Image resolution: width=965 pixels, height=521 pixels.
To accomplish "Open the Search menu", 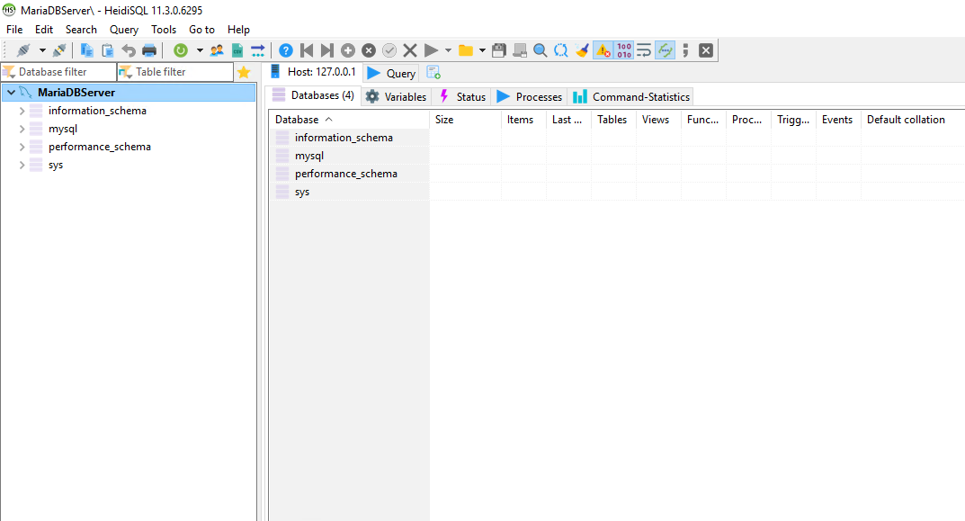I will click(81, 30).
